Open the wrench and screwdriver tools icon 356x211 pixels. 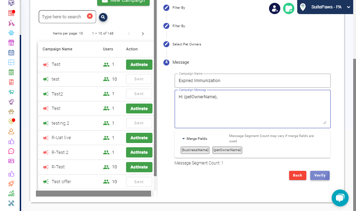click(x=11, y=203)
